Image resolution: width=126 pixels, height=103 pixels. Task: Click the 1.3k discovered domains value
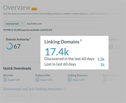pos(101,59)
